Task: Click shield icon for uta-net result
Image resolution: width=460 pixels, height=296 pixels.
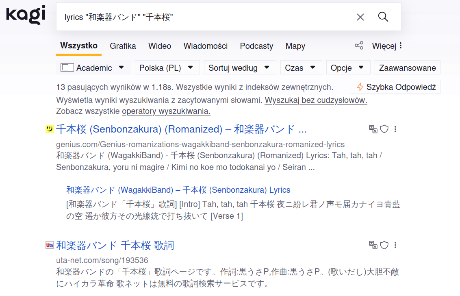Action: tap(384, 245)
